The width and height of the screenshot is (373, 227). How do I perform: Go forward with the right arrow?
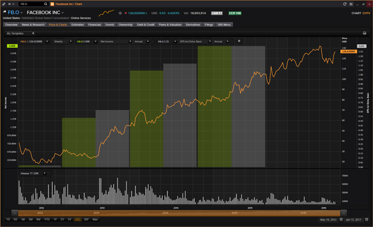pyautogui.click(x=13, y=4)
